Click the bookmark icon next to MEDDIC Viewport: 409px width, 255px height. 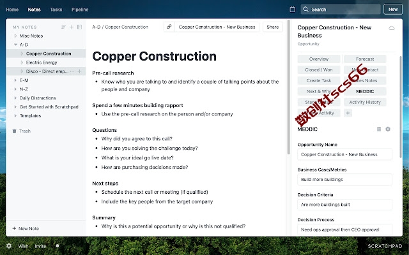[379, 129]
